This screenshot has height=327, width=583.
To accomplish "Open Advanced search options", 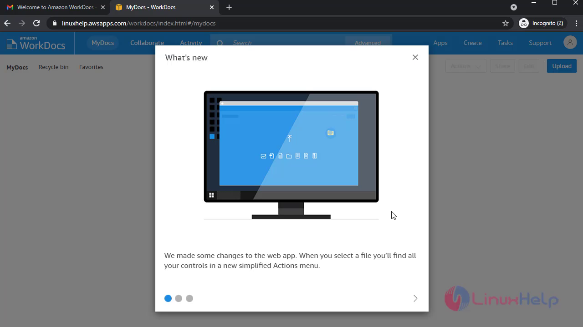I will [x=368, y=43].
